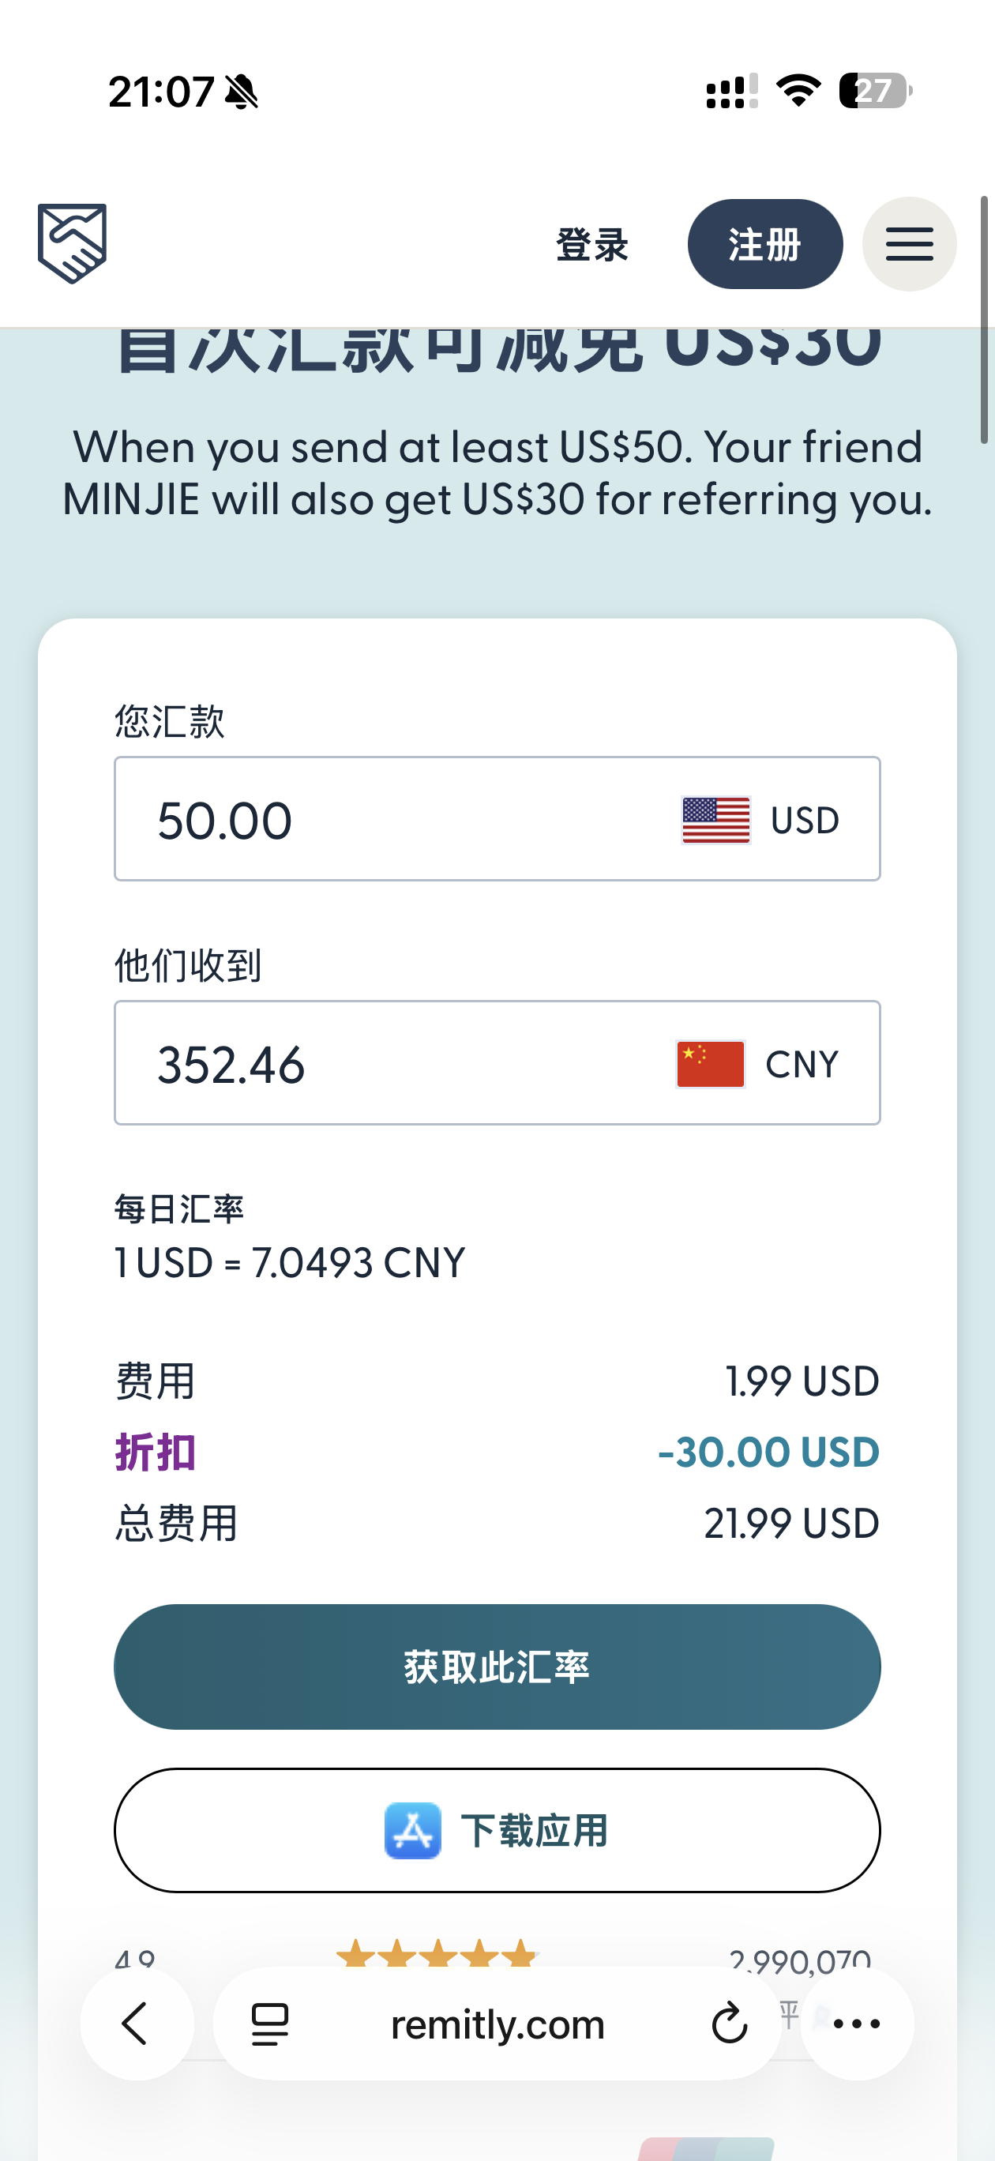Tap the 登录 login link
This screenshot has width=995, height=2161.
pos(592,245)
